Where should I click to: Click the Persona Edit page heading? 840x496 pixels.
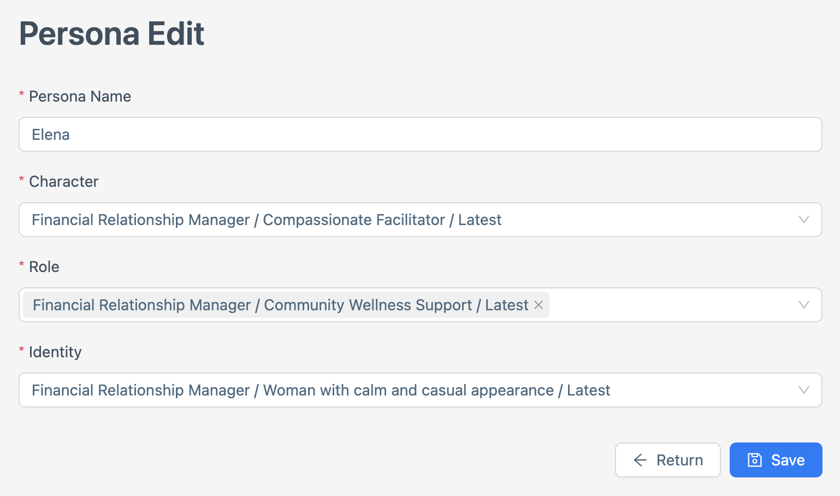(x=111, y=34)
